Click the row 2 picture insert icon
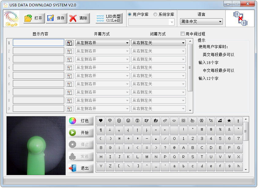The width and height of the screenshot is (258, 188). point(69,51)
